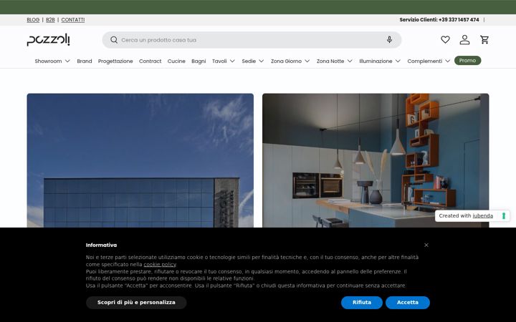The image size is (516, 322).
Task: Open the shopping cart icon
Action: point(484,40)
